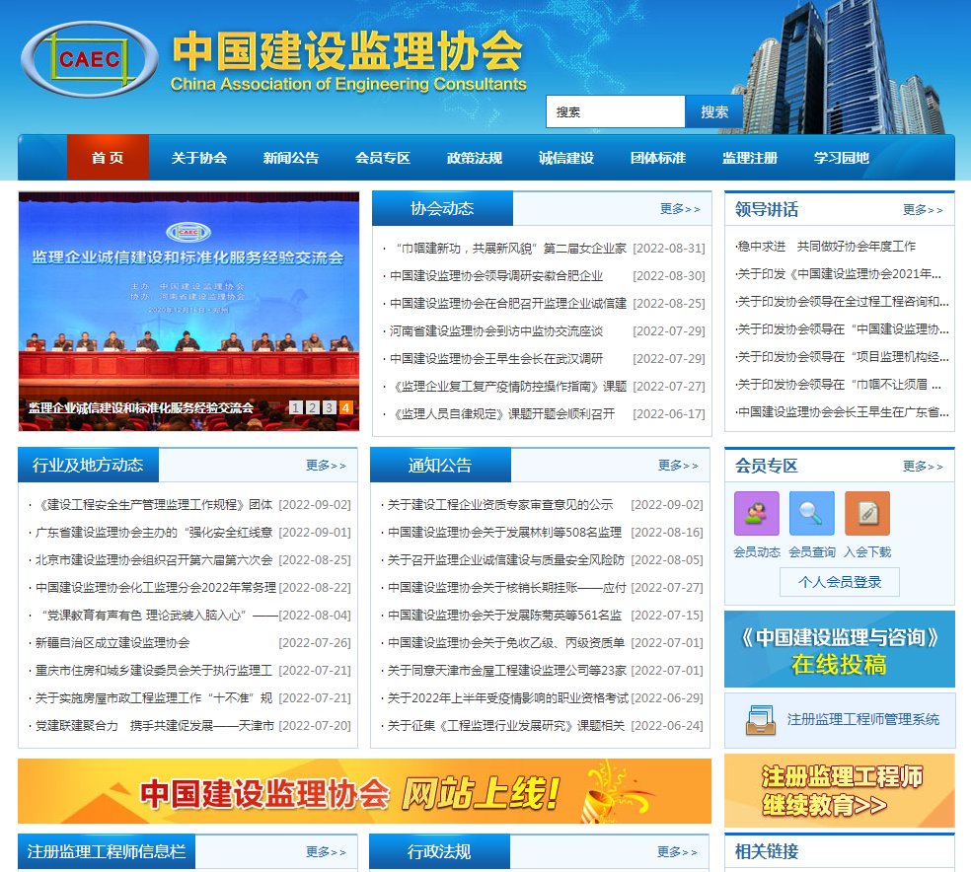The height and width of the screenshot is (872, 971).
Task: Open the 入会下载 orange document icon
Action: pyautogui.click(x=867, y=513)
